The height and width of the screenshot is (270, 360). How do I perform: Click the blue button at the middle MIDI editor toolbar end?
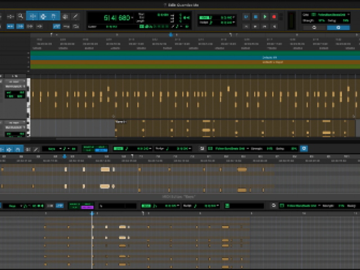tap(304, 148)
